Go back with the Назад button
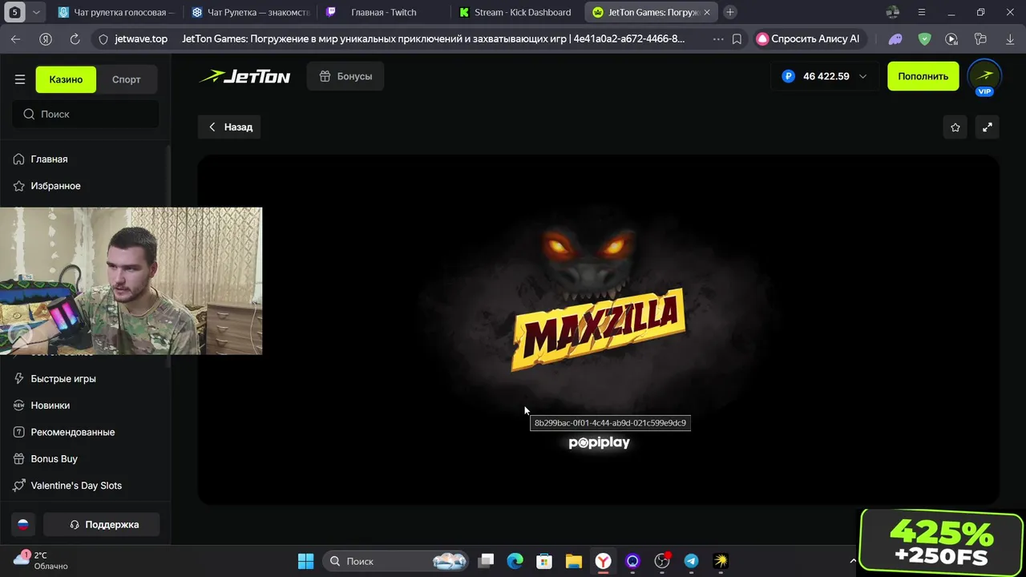 click(x=229, y=127)
